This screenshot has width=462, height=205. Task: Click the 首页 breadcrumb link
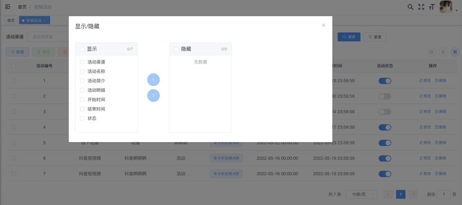point(22,7)
